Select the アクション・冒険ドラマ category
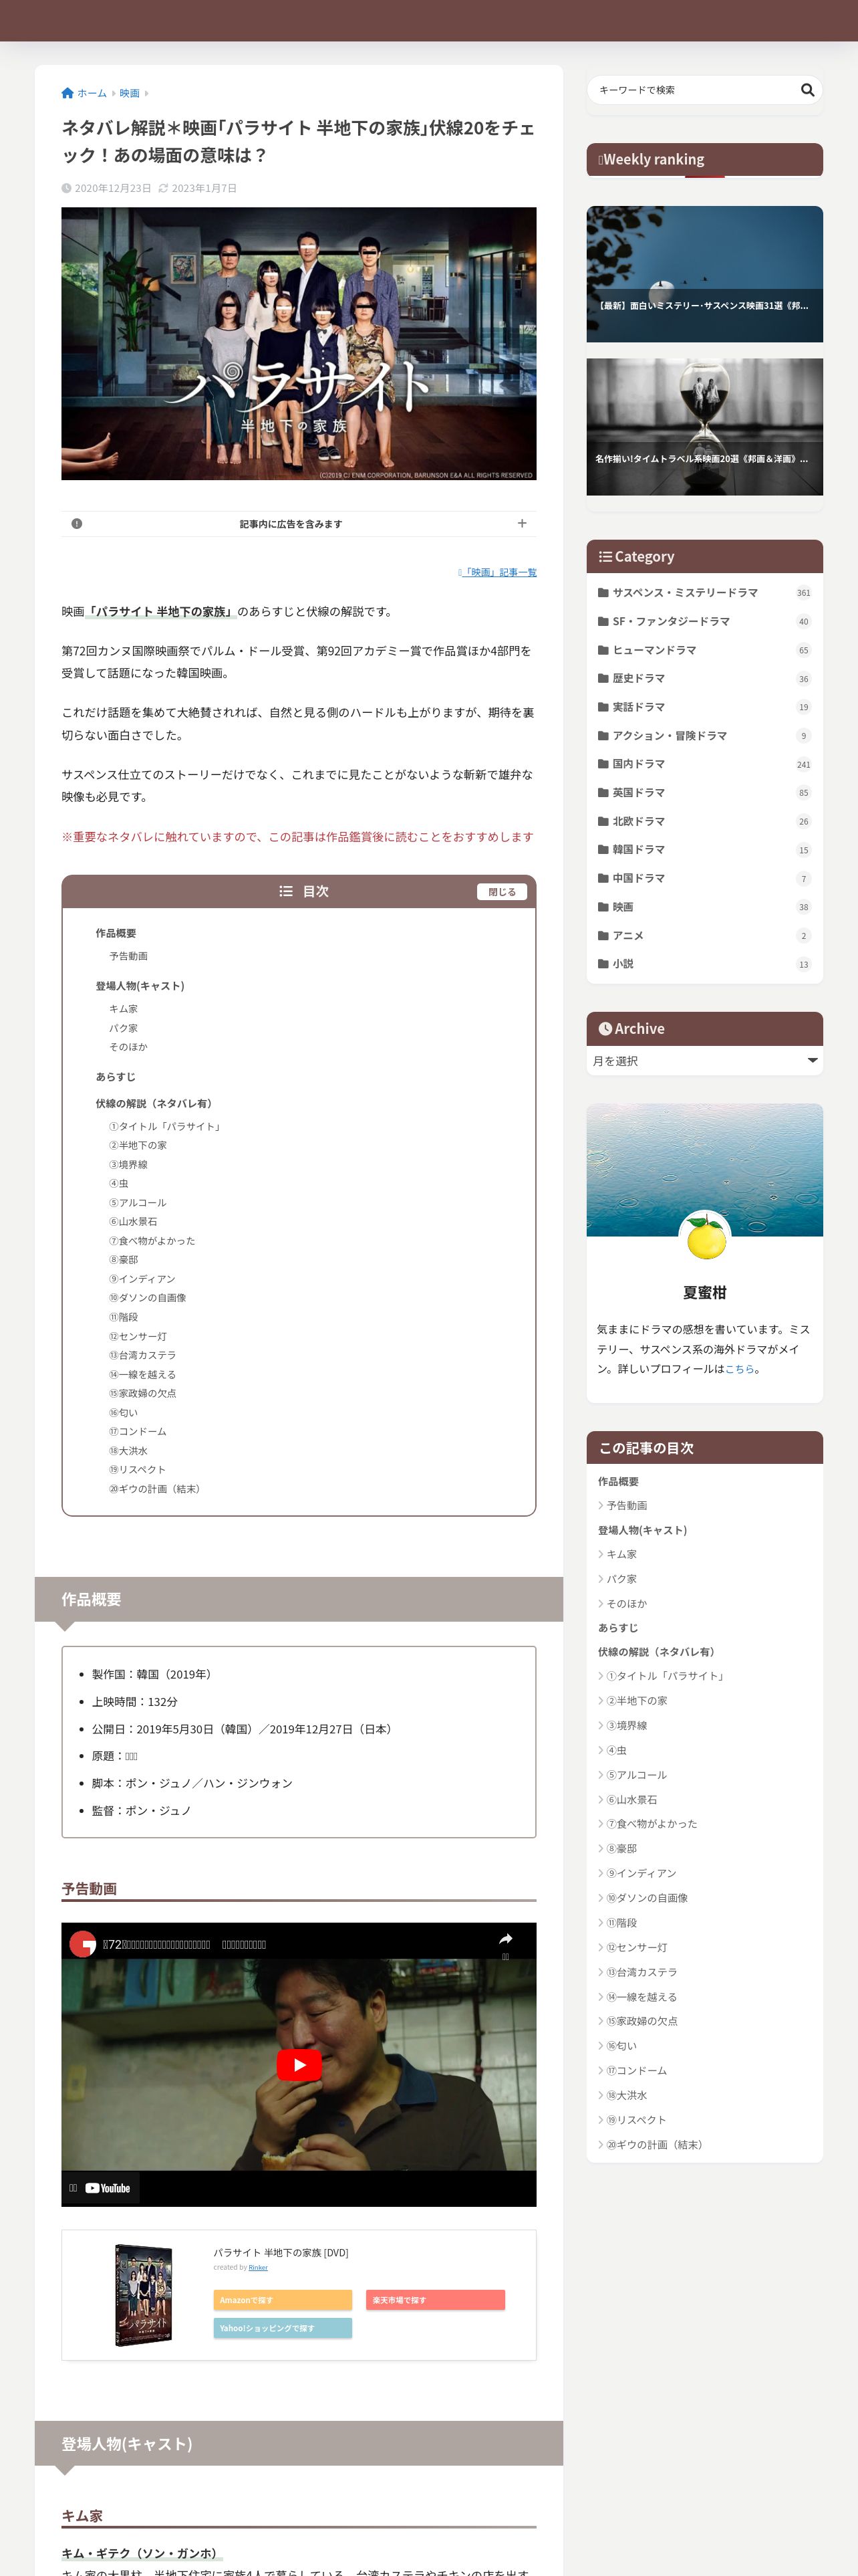The width and height of the screenshot is (858, 2576). tap(705, 736)
